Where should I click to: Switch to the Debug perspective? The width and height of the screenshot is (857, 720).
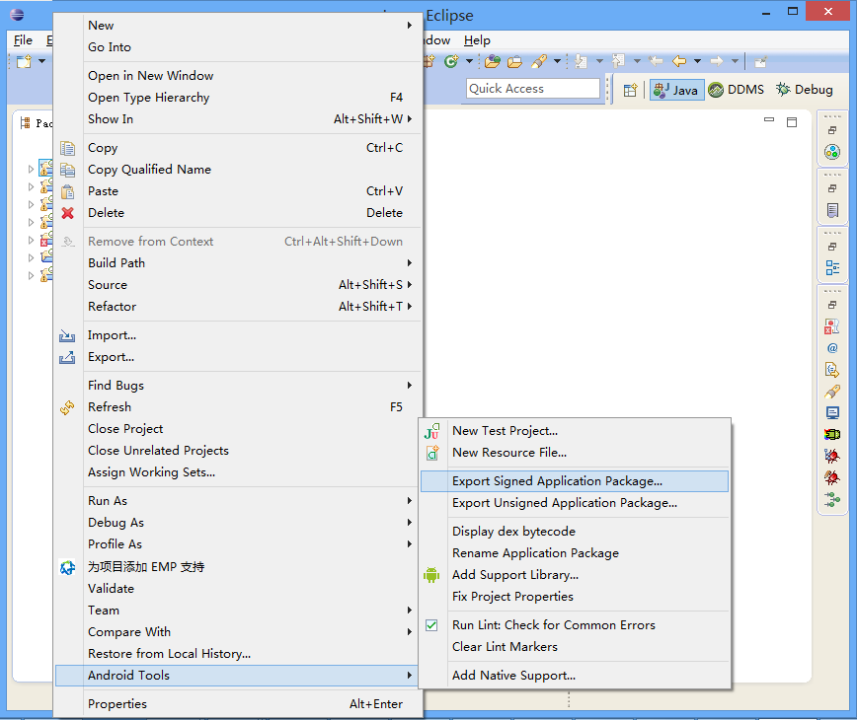point(805,90)
